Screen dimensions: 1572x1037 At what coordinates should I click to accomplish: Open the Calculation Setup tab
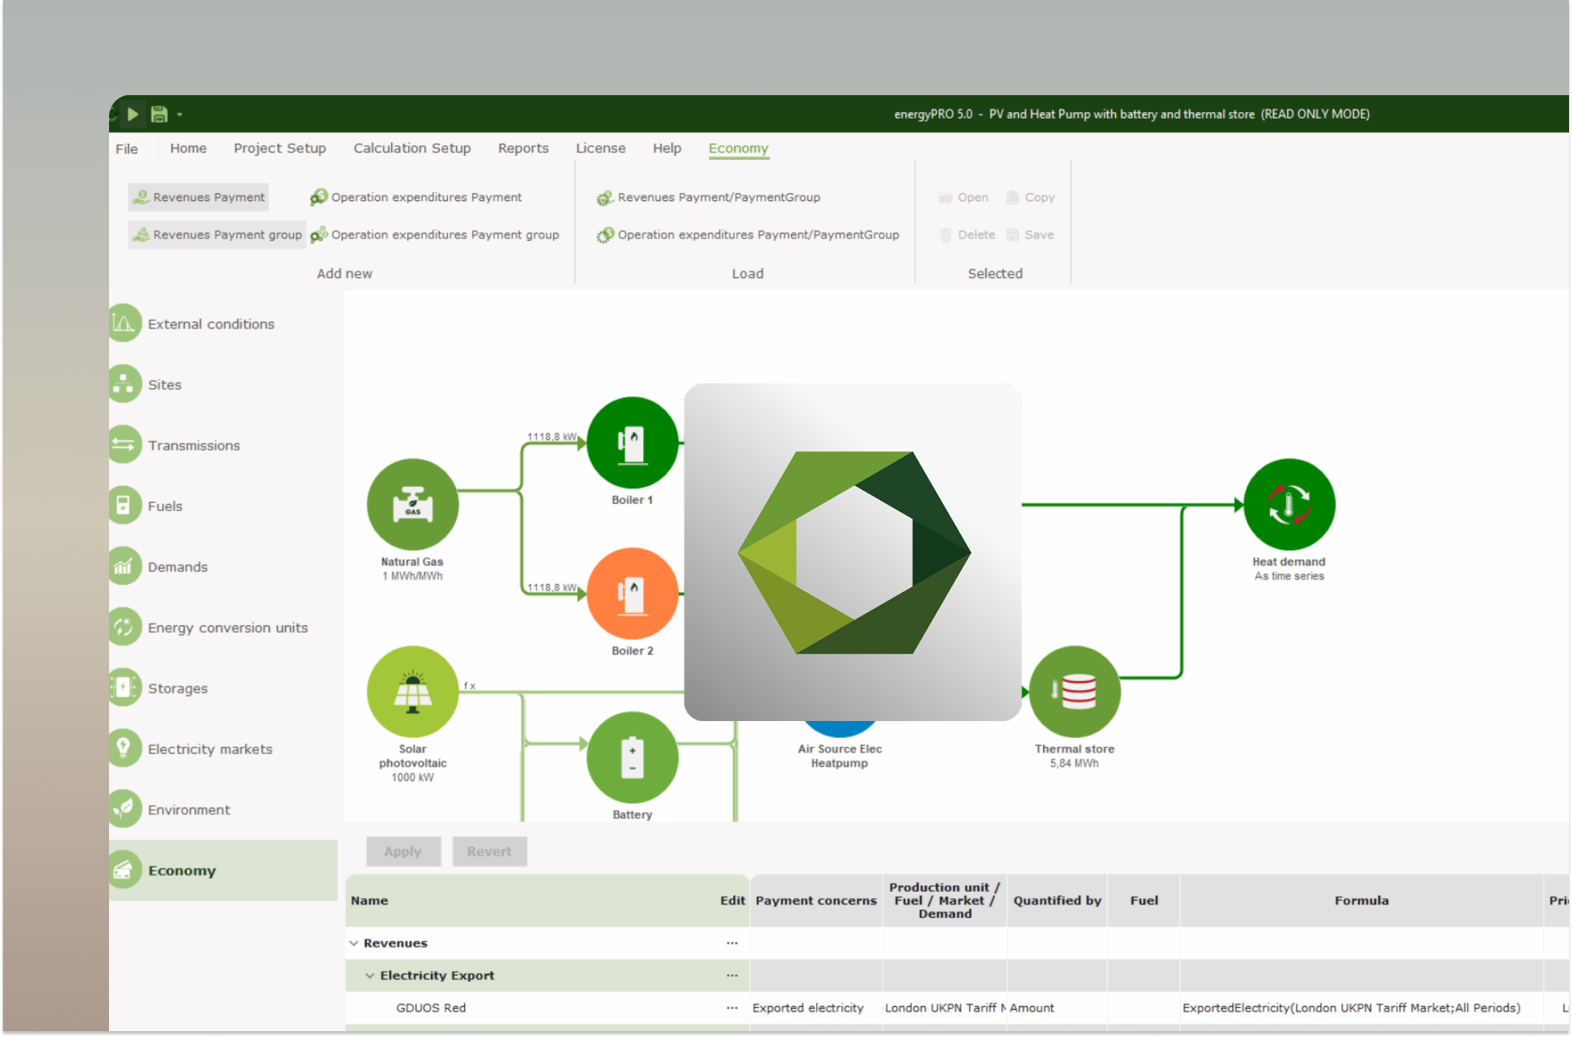(412, 148)
